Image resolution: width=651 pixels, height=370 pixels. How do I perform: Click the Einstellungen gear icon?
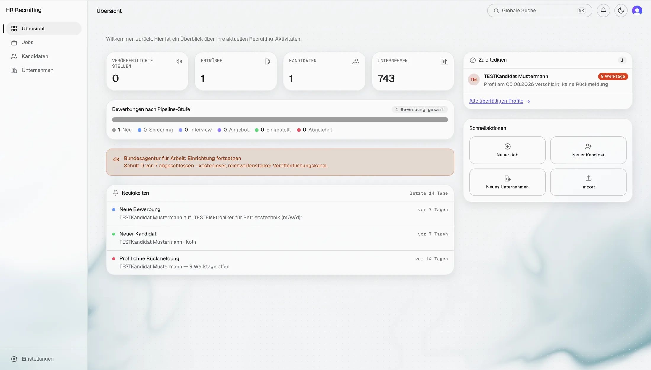(14, 359)
